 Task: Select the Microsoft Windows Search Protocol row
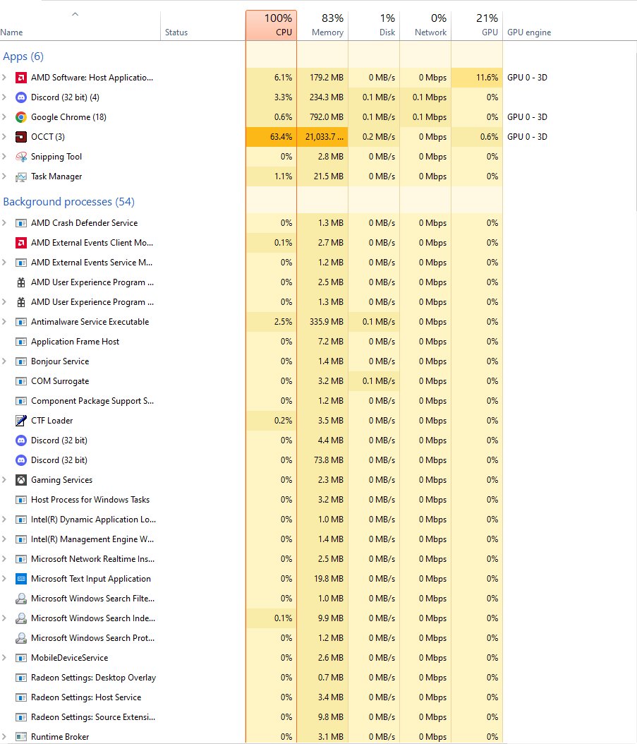click(251, 638)
